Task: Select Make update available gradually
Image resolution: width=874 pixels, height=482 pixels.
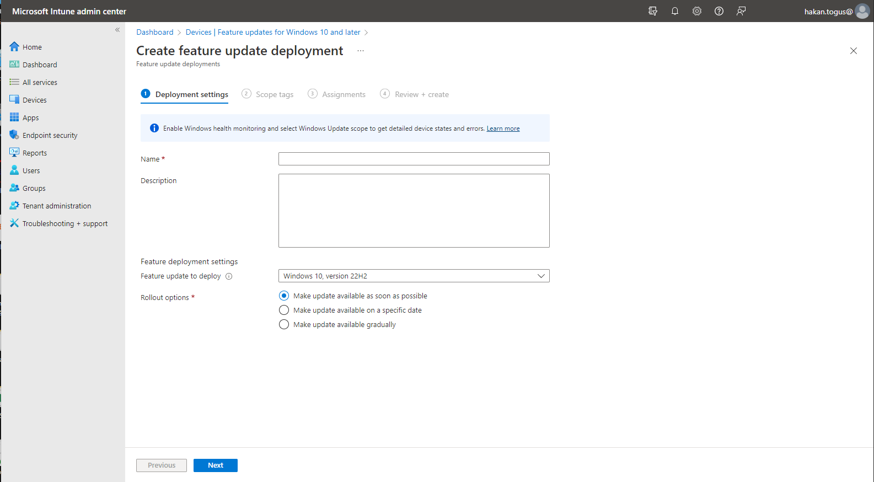Action: [284, 325]
